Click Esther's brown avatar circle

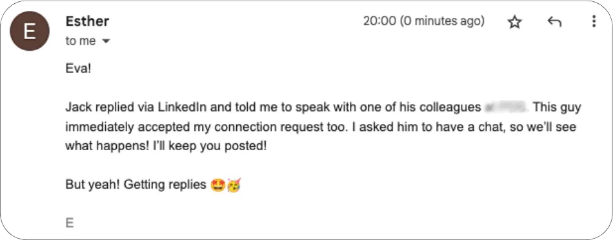[30, 31]
